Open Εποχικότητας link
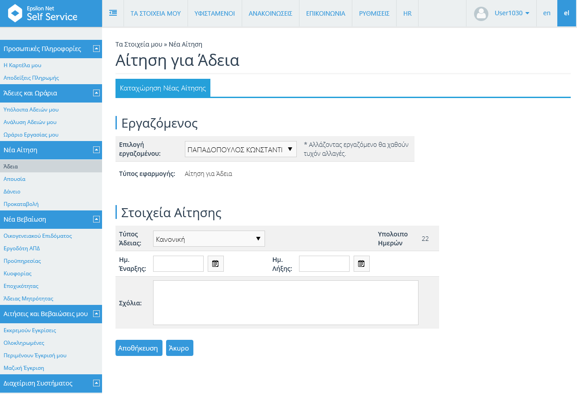This screenshot has height=394, width=577. pyautogui.click(x=21, y=286)
